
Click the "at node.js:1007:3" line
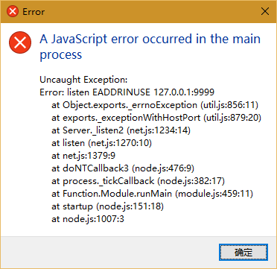click(x=88, y=219)
